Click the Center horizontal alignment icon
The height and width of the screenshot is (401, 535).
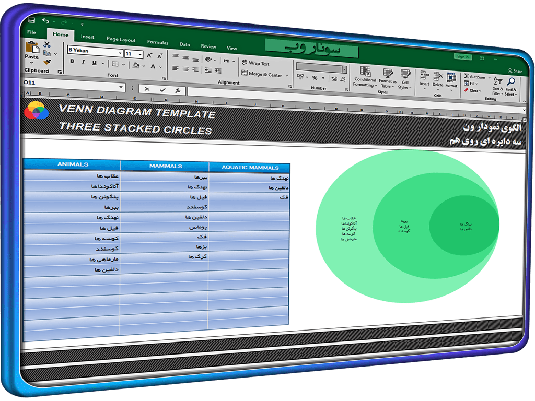[185, 69]
